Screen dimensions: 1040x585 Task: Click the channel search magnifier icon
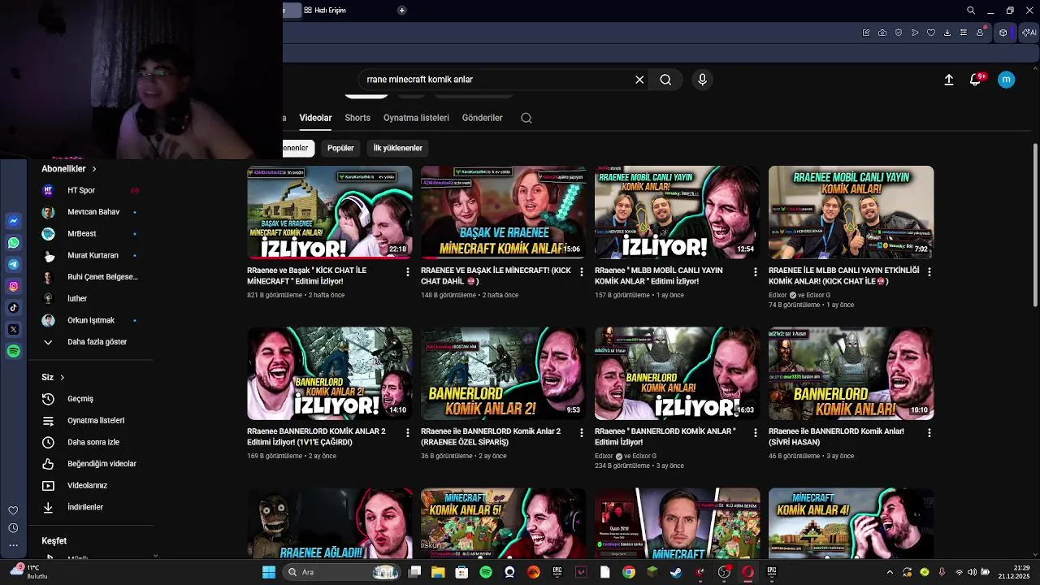[x=526, y=118]
